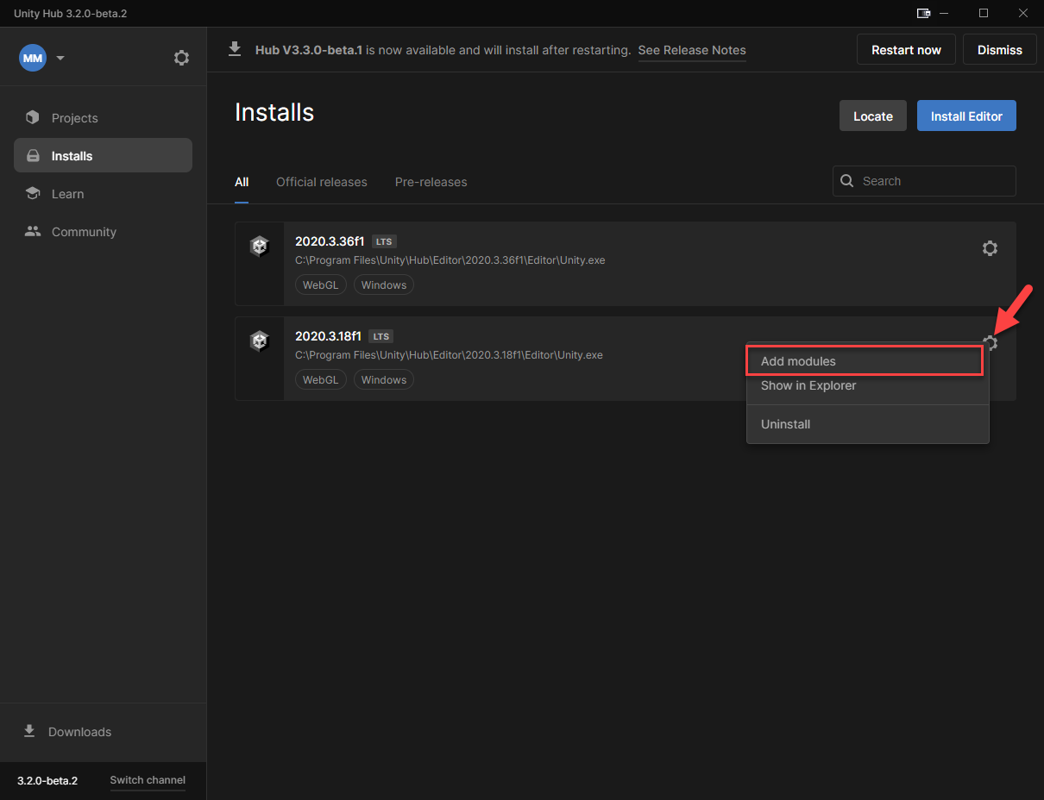This screenshot has height=800, width=1044.
Task: Click the MM account avatar
Action: tap(33, 58)
